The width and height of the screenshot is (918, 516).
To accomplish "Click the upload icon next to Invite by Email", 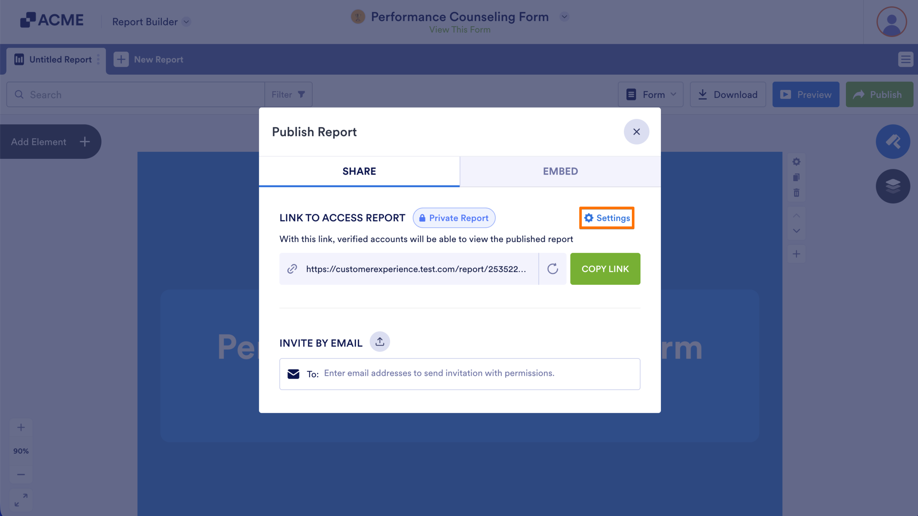I will point(380,341).
